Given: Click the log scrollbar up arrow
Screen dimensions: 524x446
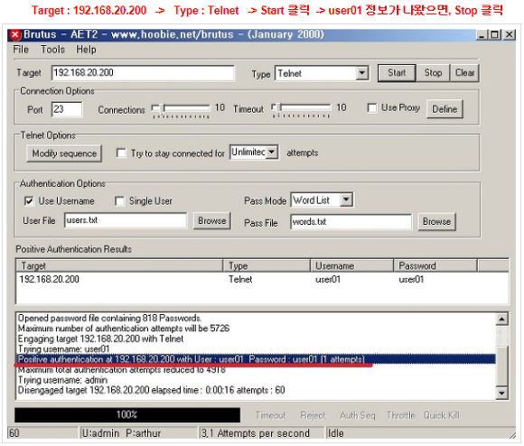Looking at the screenshot, I should [501, 319].
